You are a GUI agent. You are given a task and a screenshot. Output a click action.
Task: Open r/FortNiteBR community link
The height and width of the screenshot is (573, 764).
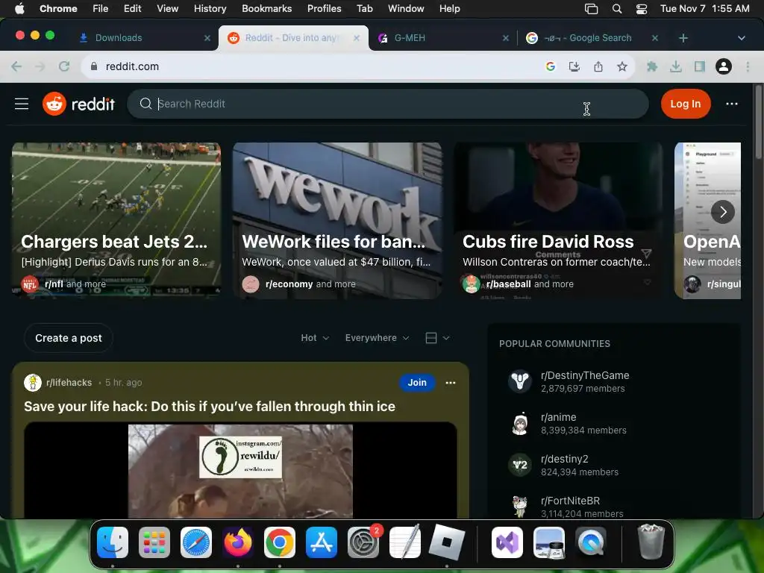coord(570,501)
